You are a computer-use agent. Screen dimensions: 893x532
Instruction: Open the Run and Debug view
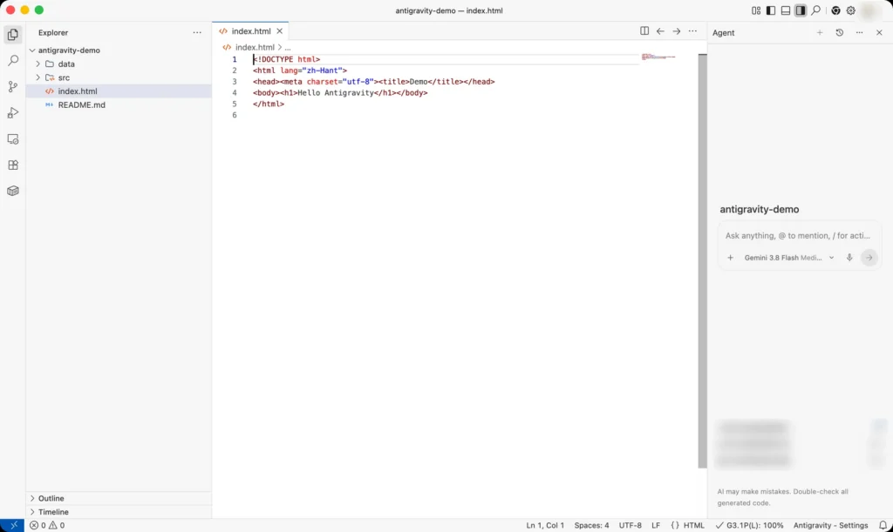coord(12,112)
